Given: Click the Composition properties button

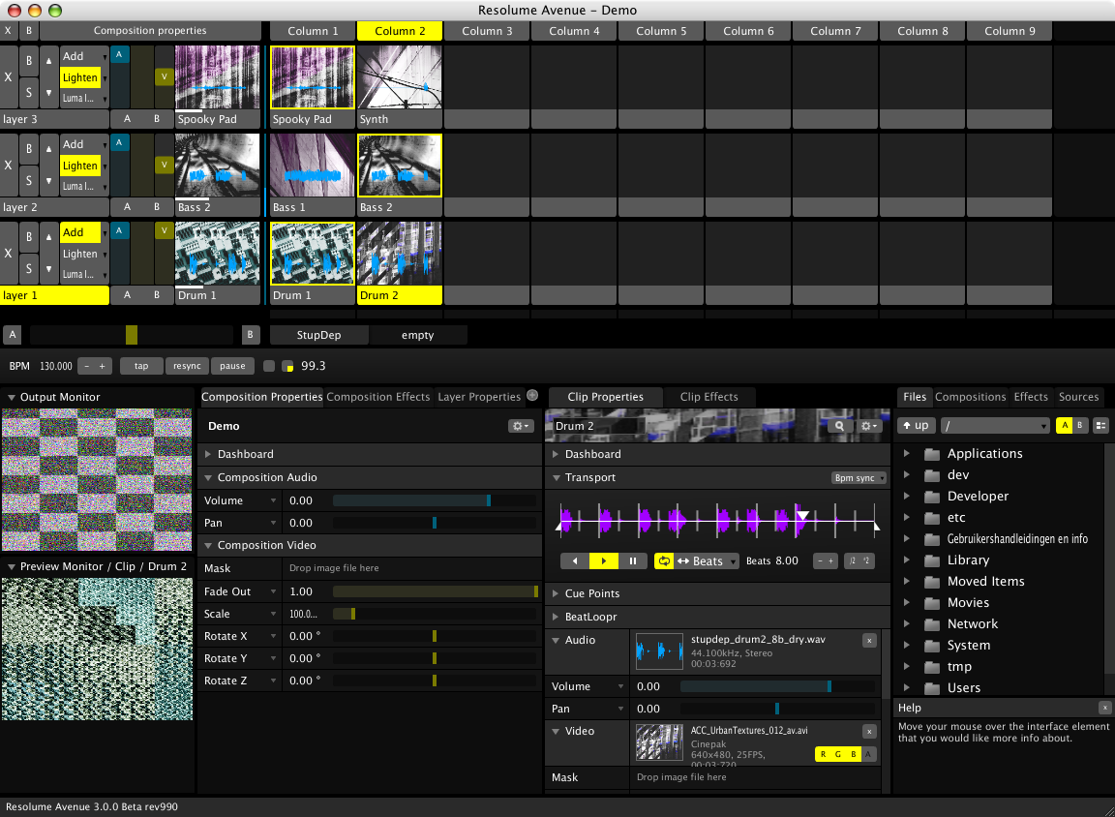Looking at the screenshot, I should point(150,31).
